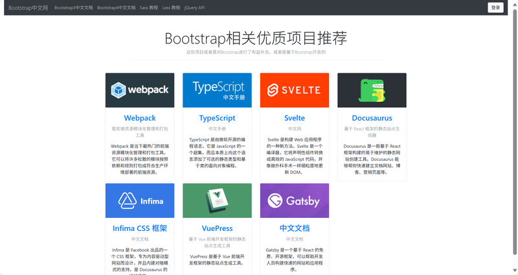
Task: Click the VuePress description text
Action: [x=217, y=260]
